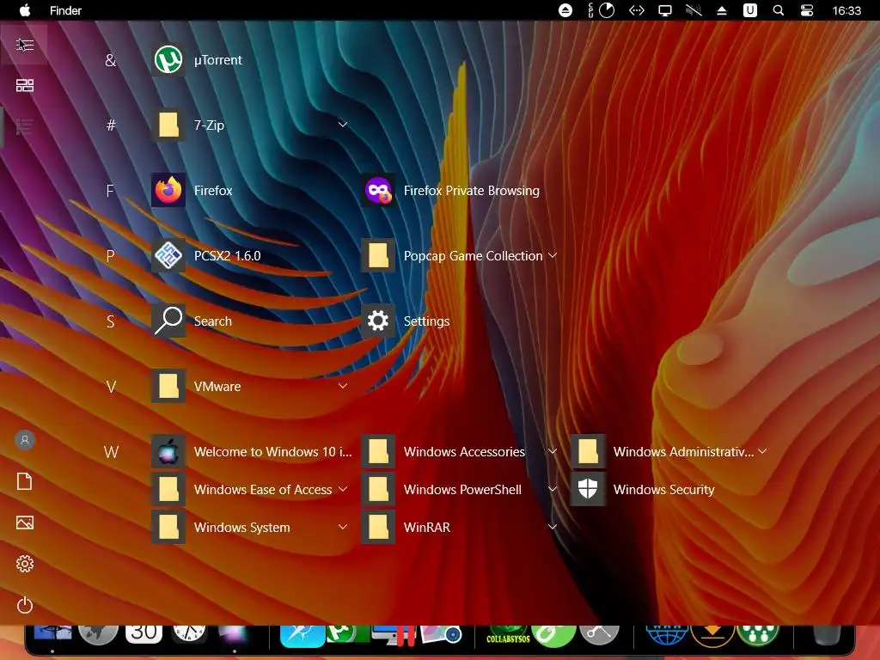Screen dimensions: 880x660
Task: Click the 16:33 clock in the menu bar
Action: coord(846,10)
